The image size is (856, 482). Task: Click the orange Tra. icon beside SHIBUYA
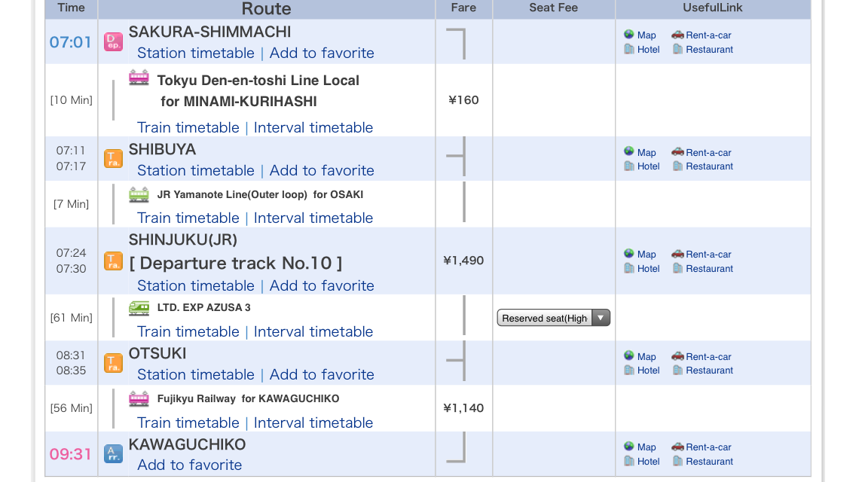tap(114, 159)
